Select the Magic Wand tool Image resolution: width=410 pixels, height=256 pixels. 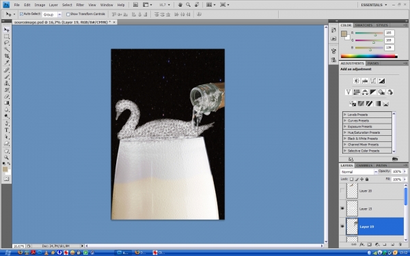(x=7, y=50)
